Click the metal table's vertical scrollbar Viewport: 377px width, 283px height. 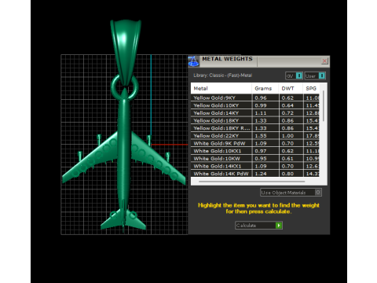click(x=324, y=106)
